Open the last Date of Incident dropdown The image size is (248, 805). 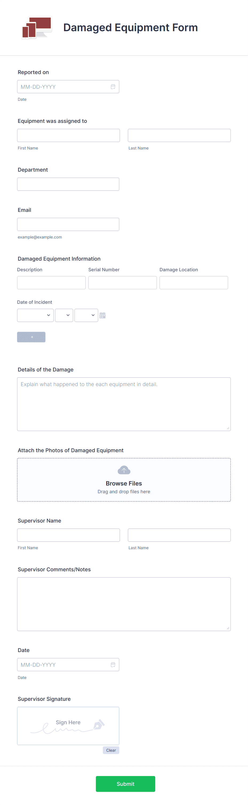point(86,315)
